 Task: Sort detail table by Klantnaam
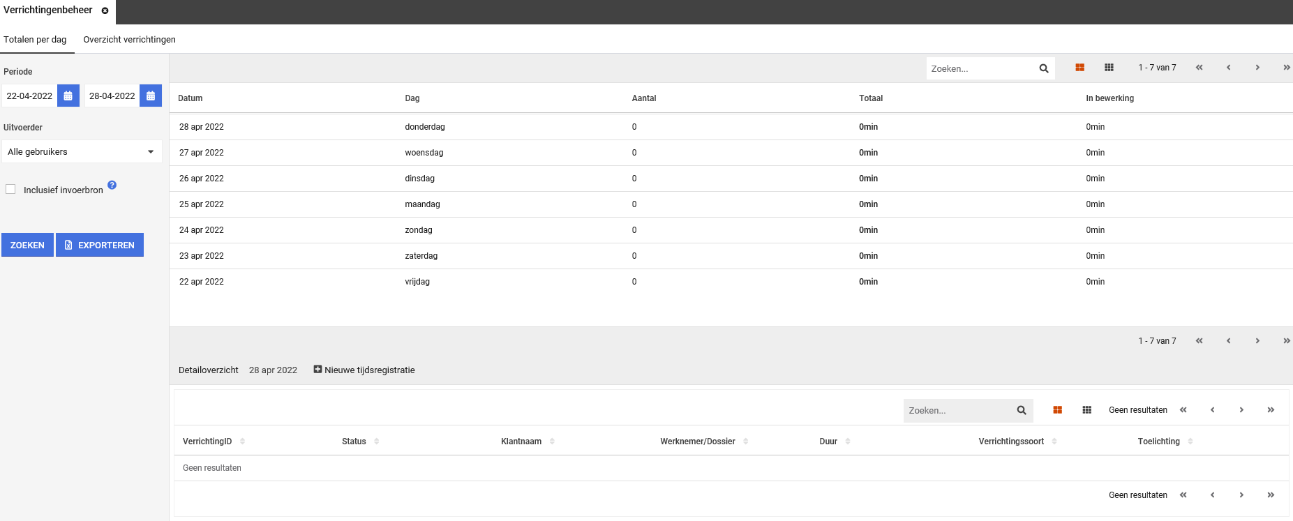pyautogui.click(x=551, y=441)
